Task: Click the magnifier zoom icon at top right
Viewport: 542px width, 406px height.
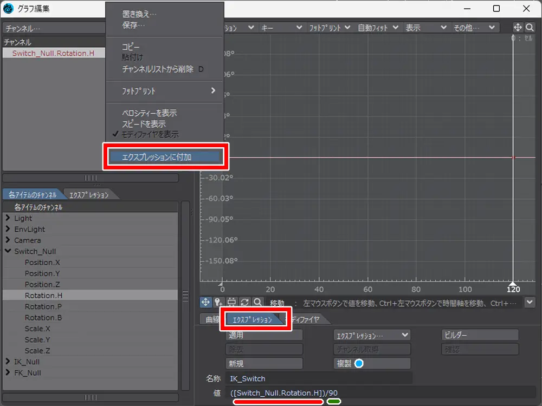Action: click(x=530, y=27)
